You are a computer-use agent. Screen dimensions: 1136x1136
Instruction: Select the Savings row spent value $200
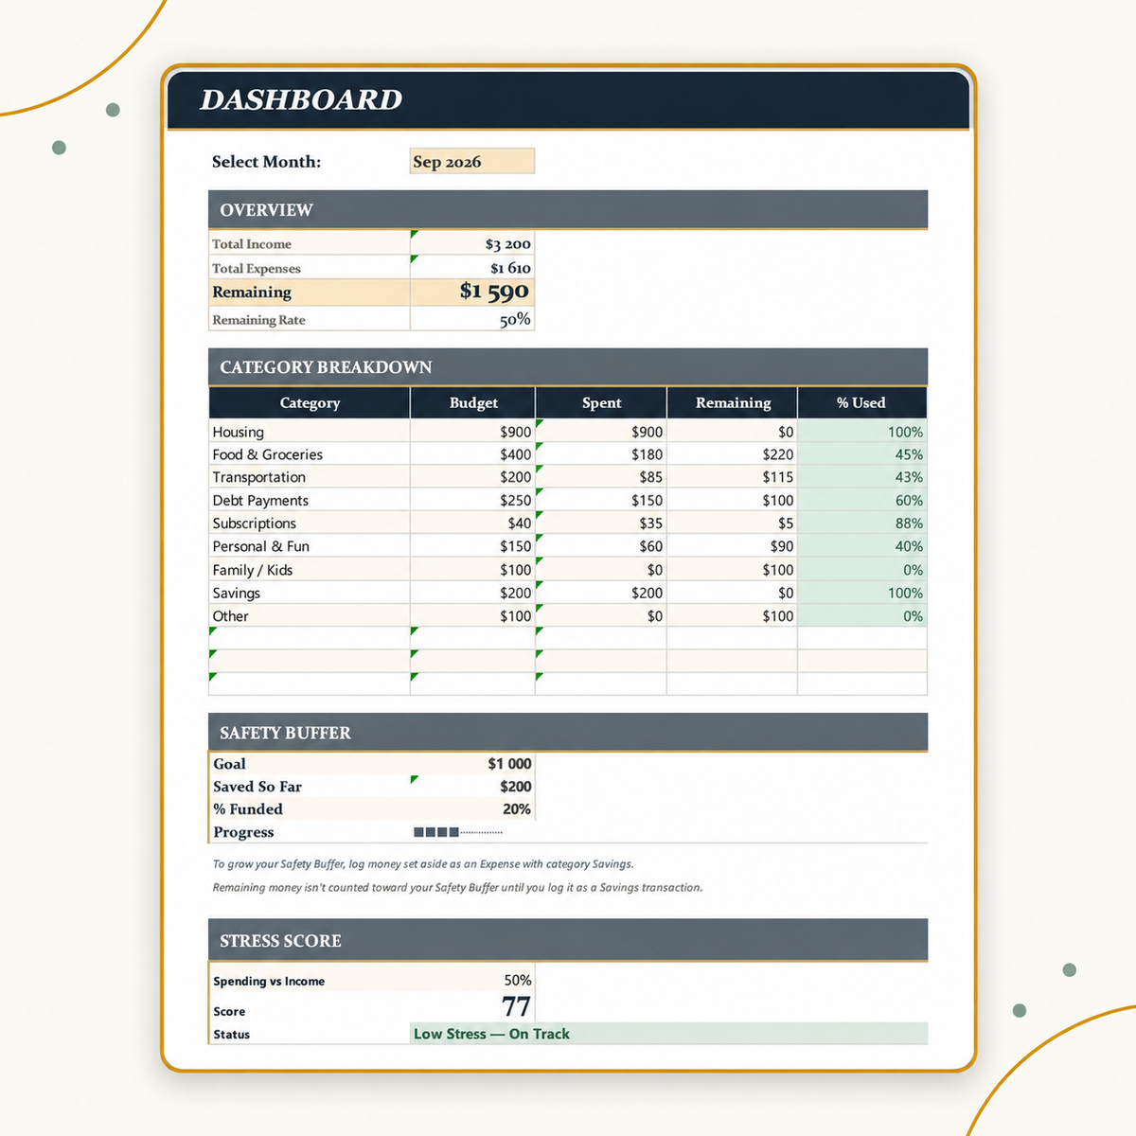pyautogui.click(x=601, y=593)
